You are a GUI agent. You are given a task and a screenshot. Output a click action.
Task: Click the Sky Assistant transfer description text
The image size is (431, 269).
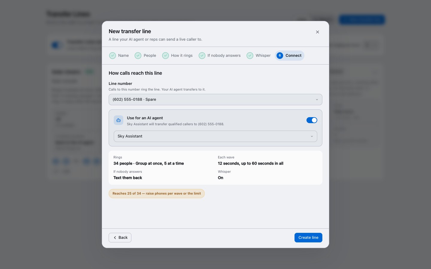pyautogui.click(x=175, y=124)
